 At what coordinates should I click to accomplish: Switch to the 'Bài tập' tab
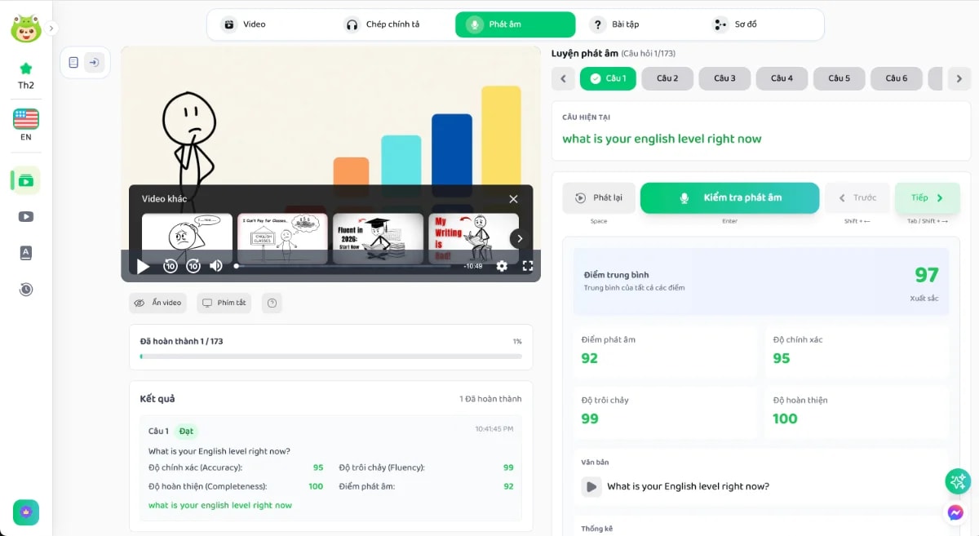click(x=614, y=24)
